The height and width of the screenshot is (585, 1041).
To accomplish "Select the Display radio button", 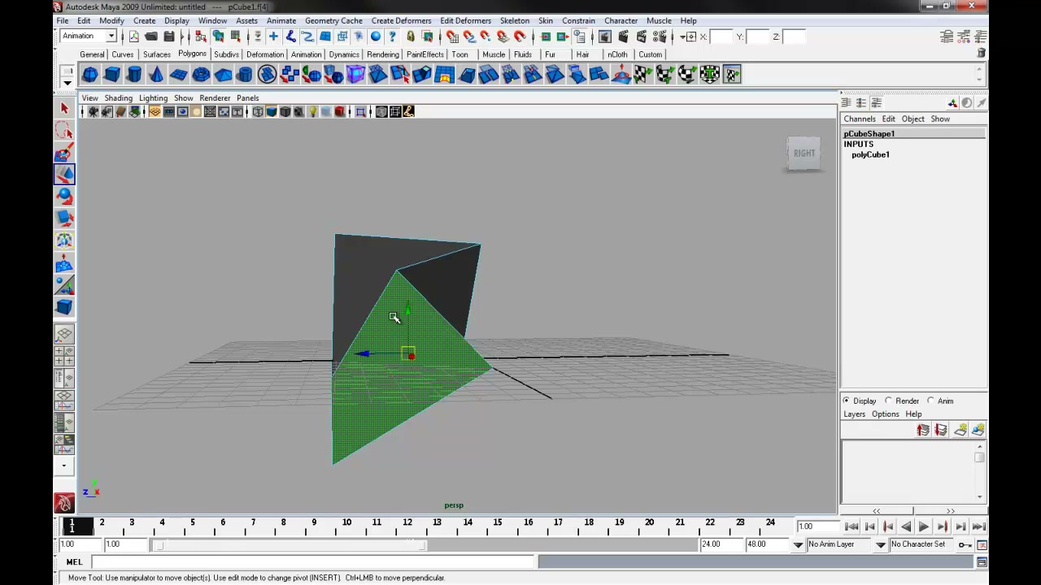I will click(847, 401).
